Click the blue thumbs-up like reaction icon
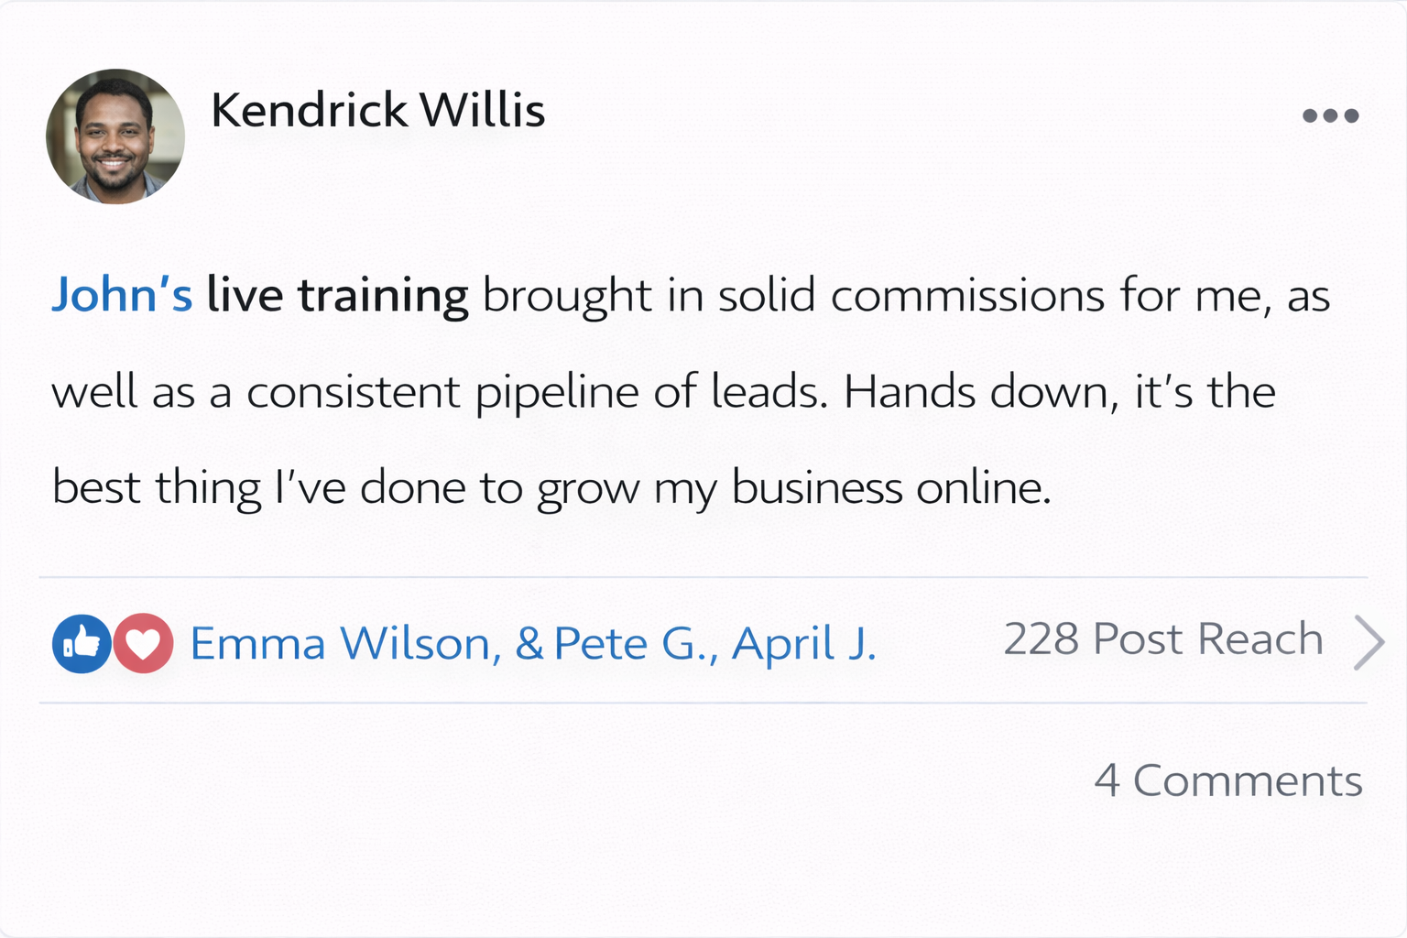This screenshot has height=938, width=1407. point(82,643)
